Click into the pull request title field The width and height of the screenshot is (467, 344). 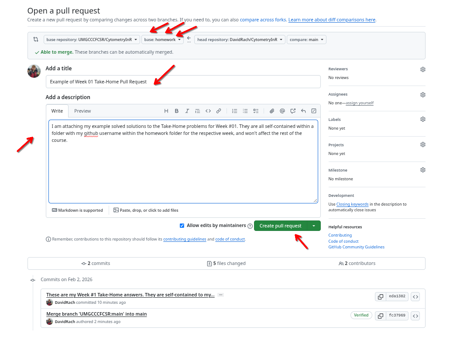pyautogui.click(x=183, y=82)
